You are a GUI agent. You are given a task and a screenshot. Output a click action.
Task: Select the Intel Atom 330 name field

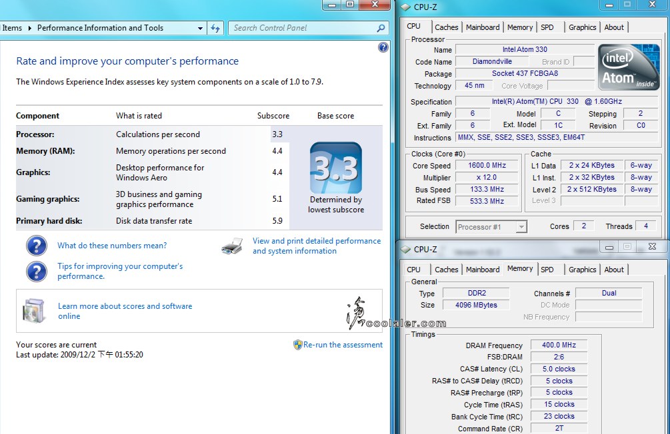[x=525, y=49]
